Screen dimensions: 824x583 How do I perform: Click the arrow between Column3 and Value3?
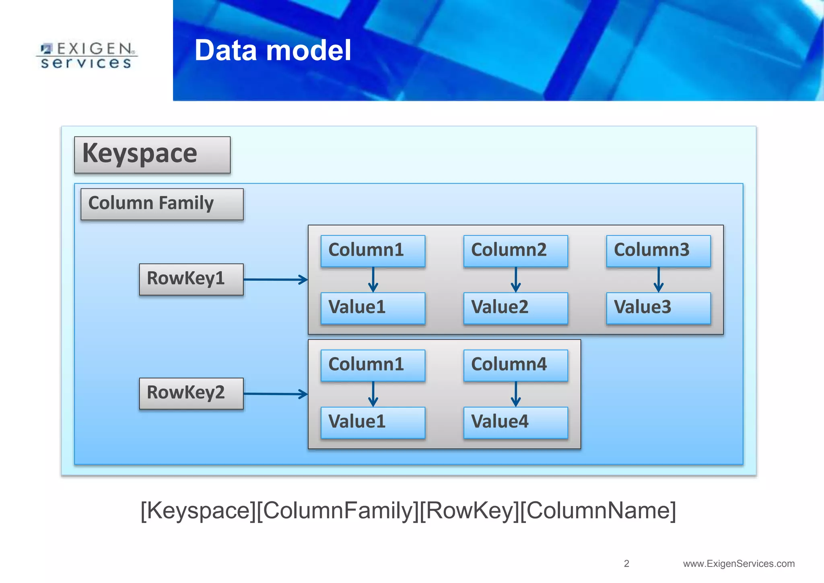pyautogui.click(x=659, y=279)
